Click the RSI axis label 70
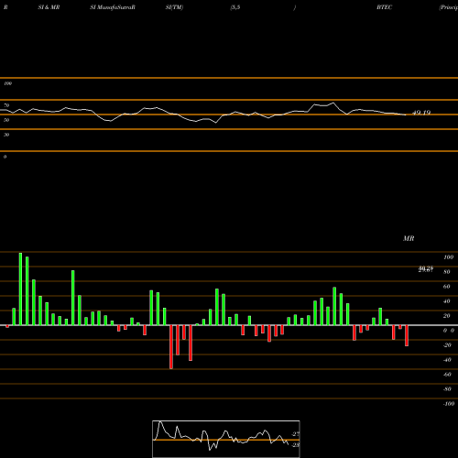 tap(6, 105)
